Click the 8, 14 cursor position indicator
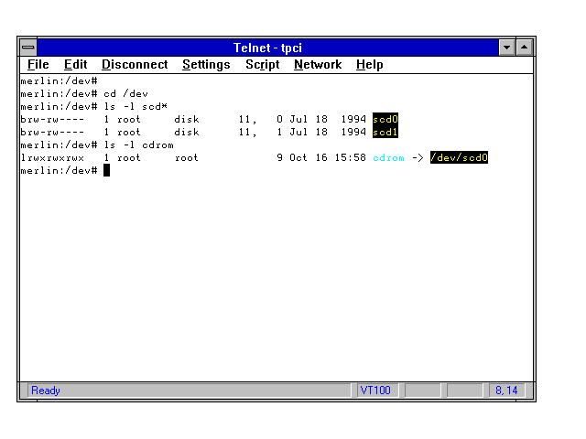Viewport: 586px width, 439px height. point(506,391)
